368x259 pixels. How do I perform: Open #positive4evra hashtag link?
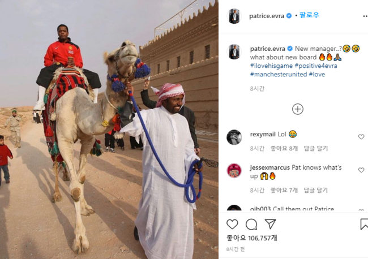tap(316, 66)
